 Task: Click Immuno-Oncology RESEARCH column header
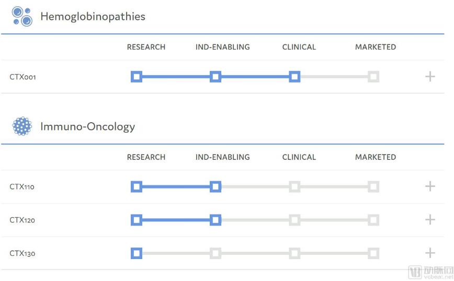tap(146, 157)
